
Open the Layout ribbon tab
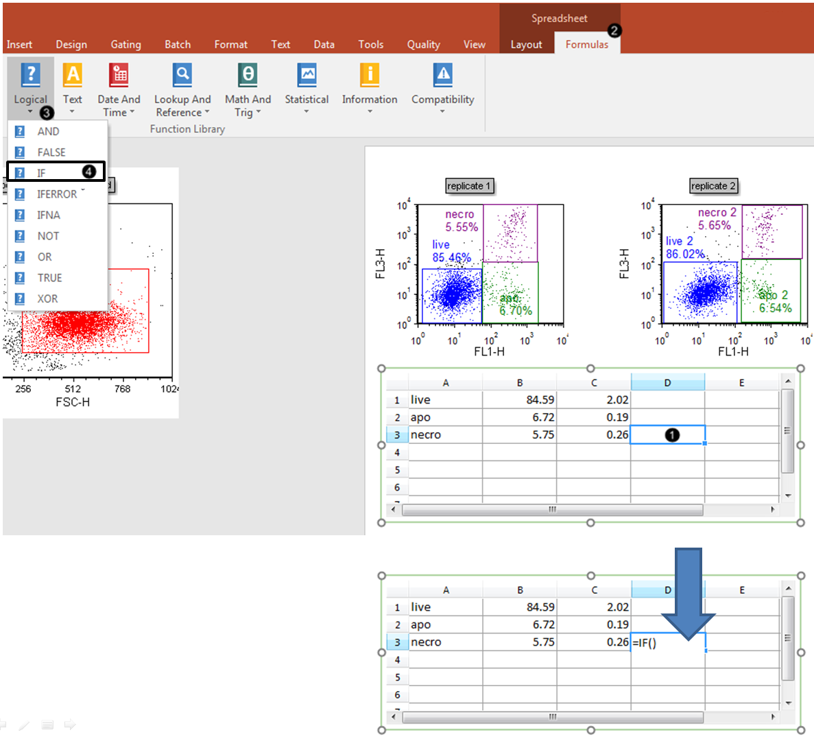coord(526,45)
